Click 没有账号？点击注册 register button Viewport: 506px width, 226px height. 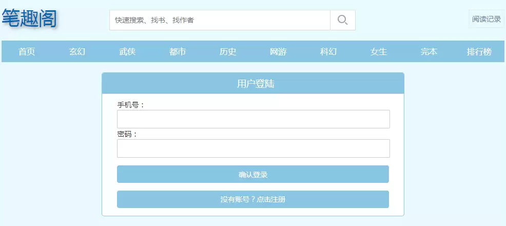coord(252,199)
